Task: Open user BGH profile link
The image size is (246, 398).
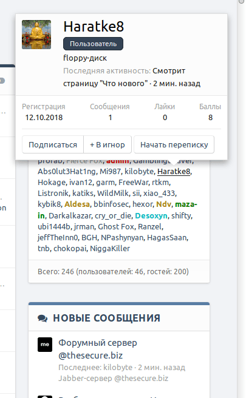Action: tap(89, 238)
